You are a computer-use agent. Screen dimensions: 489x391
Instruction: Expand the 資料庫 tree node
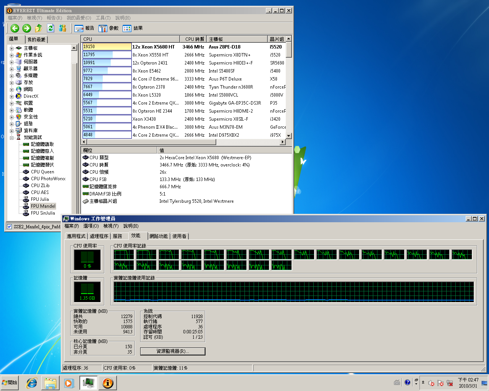[11, 131]
